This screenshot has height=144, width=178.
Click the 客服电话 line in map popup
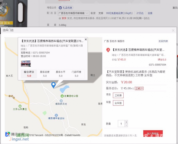(x=35, y=53)
